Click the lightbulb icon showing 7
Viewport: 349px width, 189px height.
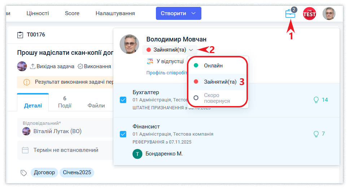click(x=316, y=134)
